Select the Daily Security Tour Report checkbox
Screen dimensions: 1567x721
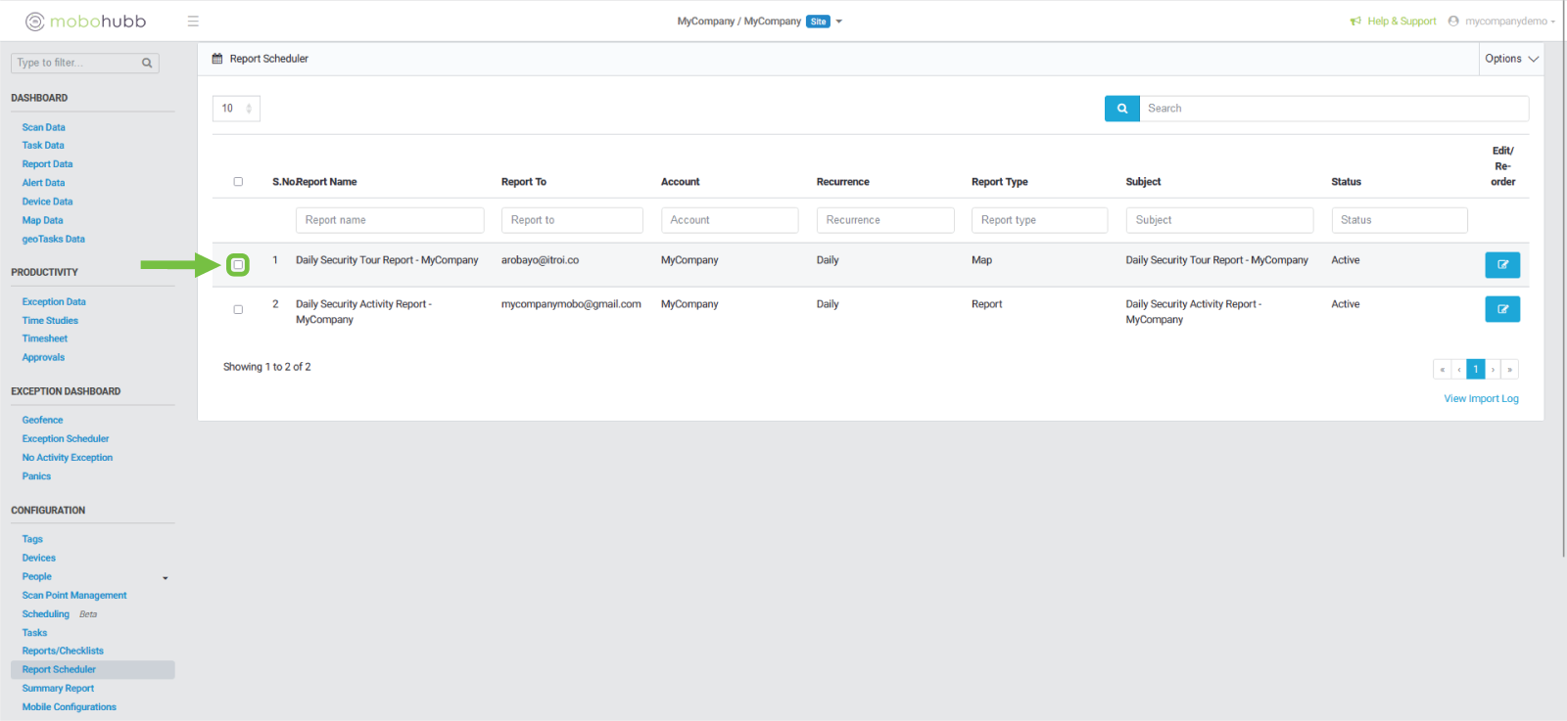(x=238, y=265)
